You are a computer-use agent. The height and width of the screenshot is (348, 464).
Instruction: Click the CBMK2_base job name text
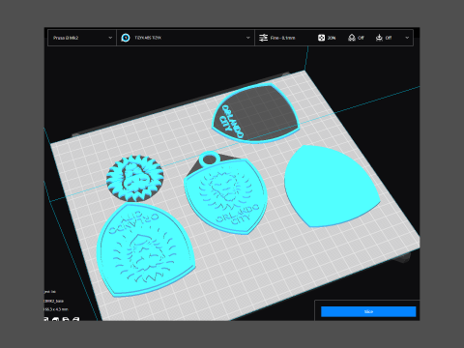click(x=54, y=301)
